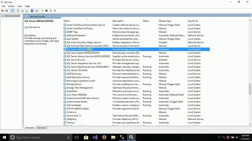
Task: Click the gear icon beside Storage Tiers Management
Action: pyautogui.click(x=65, y=88)
